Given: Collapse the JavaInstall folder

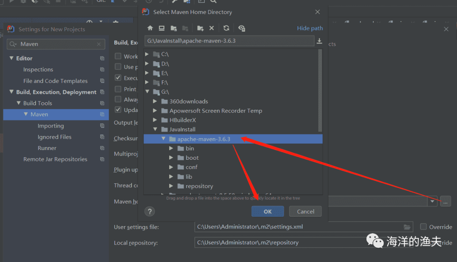Looking at the screenshot, I should tap(155, 129).
